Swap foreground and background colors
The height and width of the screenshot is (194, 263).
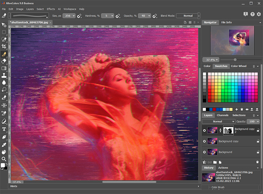[6, 164]
